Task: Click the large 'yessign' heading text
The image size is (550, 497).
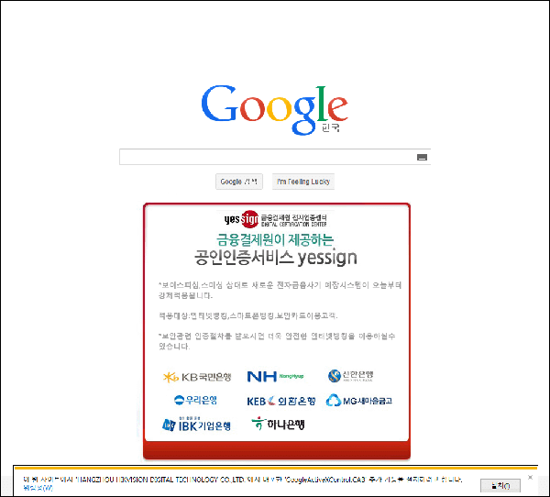Action: click(275, 258)
